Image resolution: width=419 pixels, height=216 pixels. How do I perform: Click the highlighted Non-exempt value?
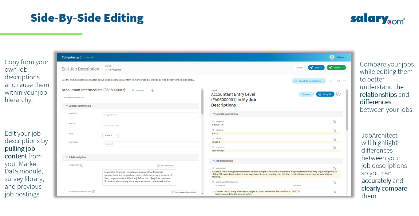click(x=218, y=151)
